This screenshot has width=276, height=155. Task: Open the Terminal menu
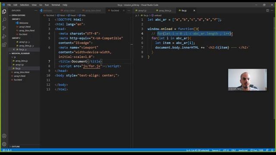[56, 5]
